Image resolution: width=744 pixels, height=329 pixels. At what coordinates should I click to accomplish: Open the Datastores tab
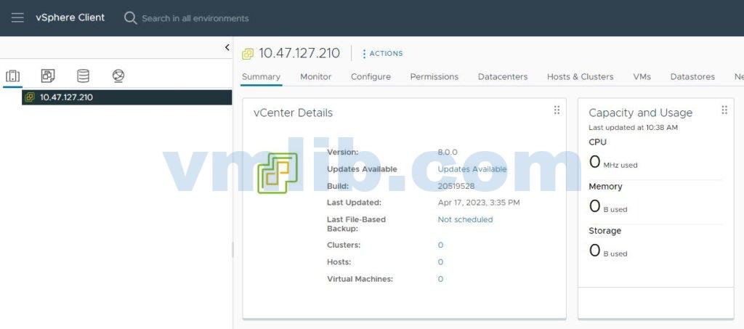click(692, 77)
